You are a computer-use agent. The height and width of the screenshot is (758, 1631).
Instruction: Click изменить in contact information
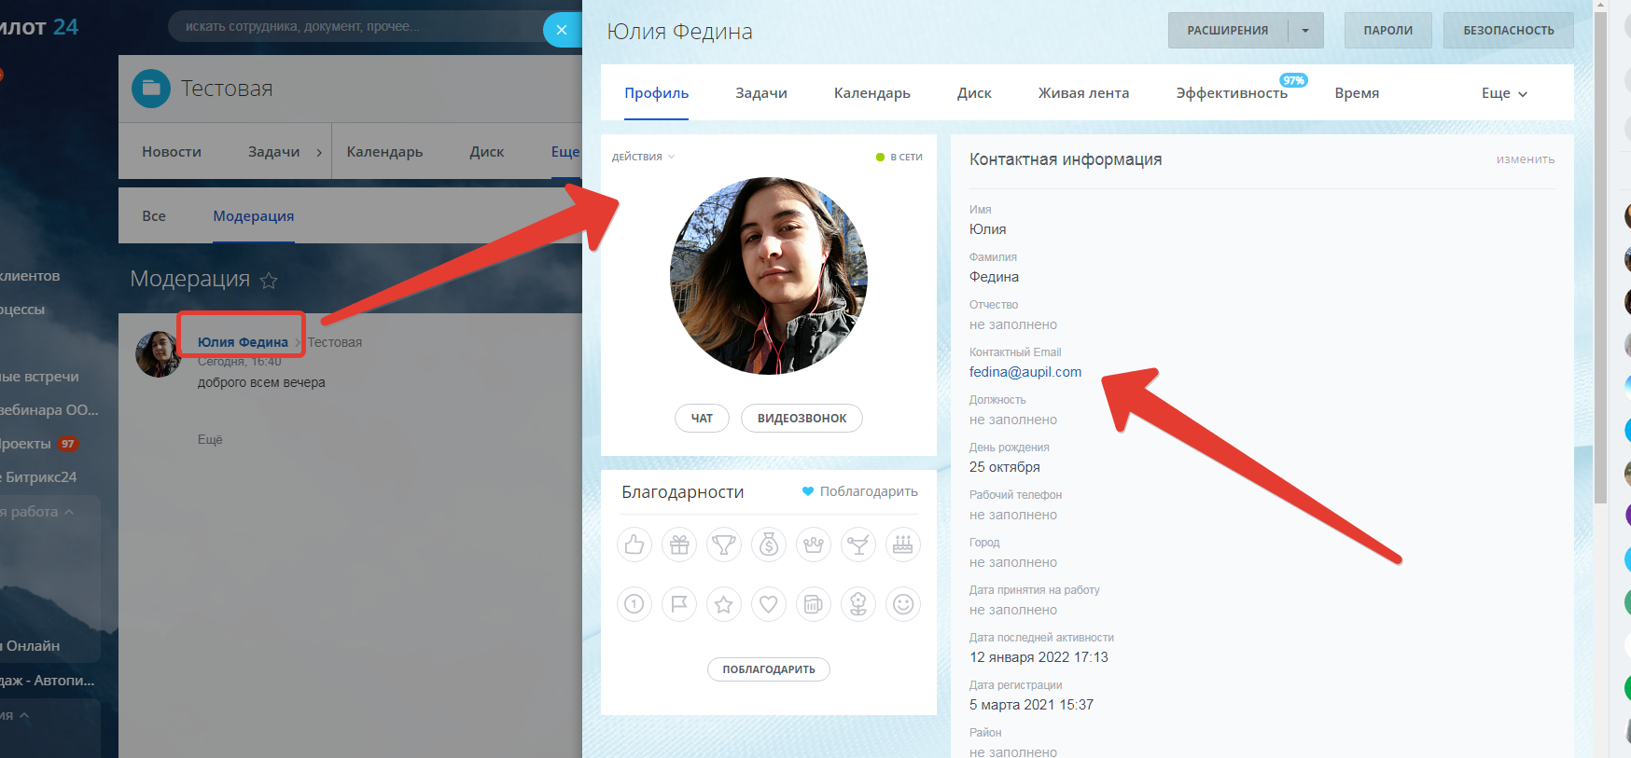coord(1526,159)
